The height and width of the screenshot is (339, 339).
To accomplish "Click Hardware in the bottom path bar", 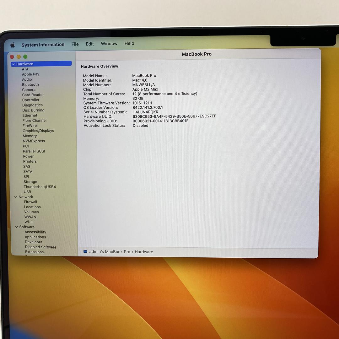I will (144, 252).
